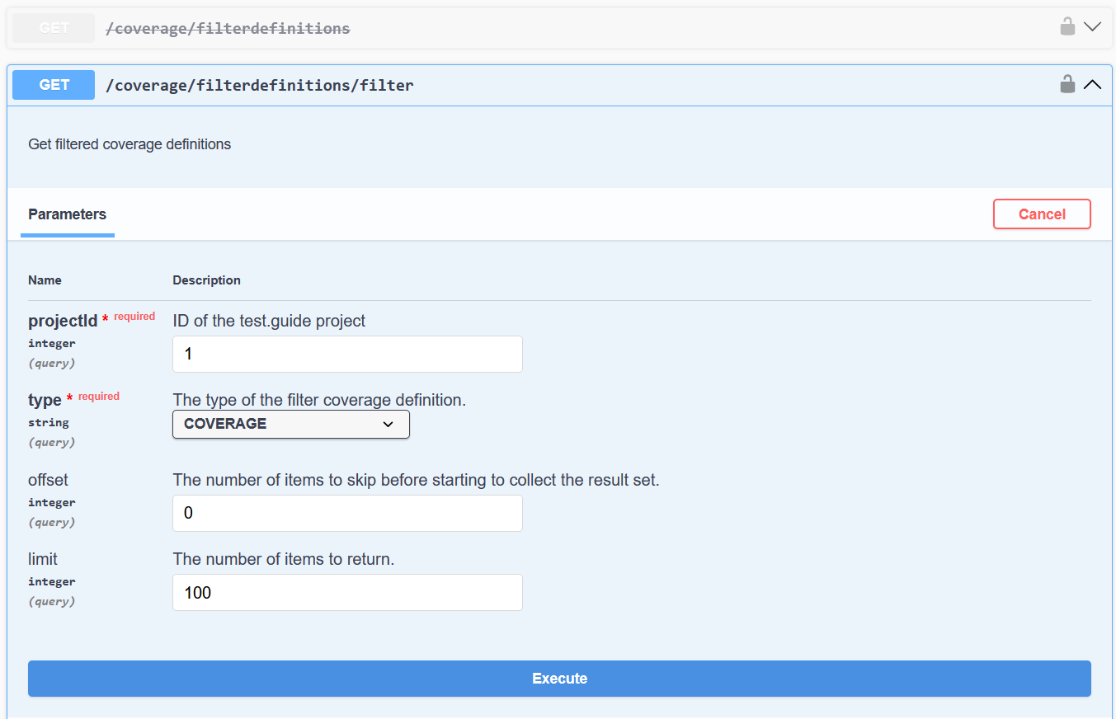Cancel the try-out mode

1042,214
